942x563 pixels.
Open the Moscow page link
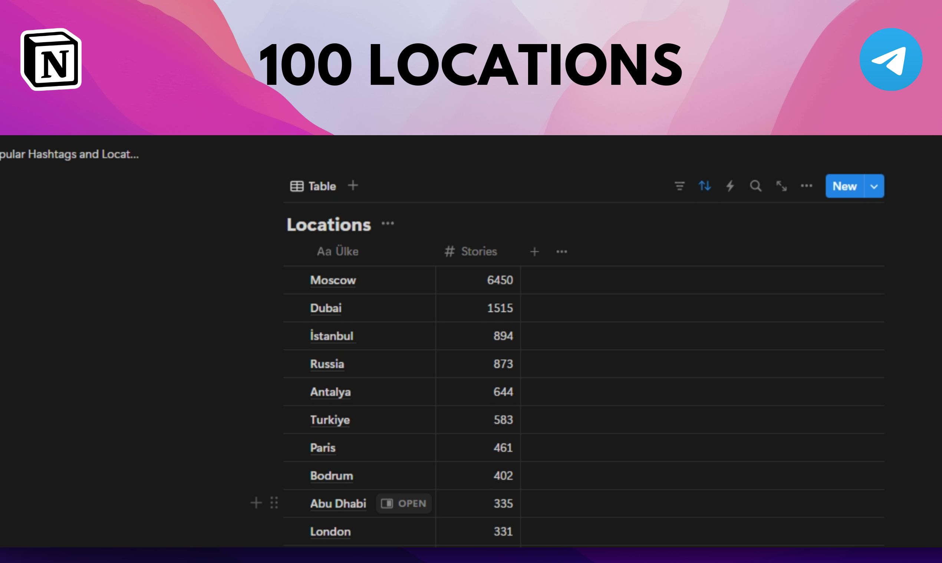pos(333,280)
